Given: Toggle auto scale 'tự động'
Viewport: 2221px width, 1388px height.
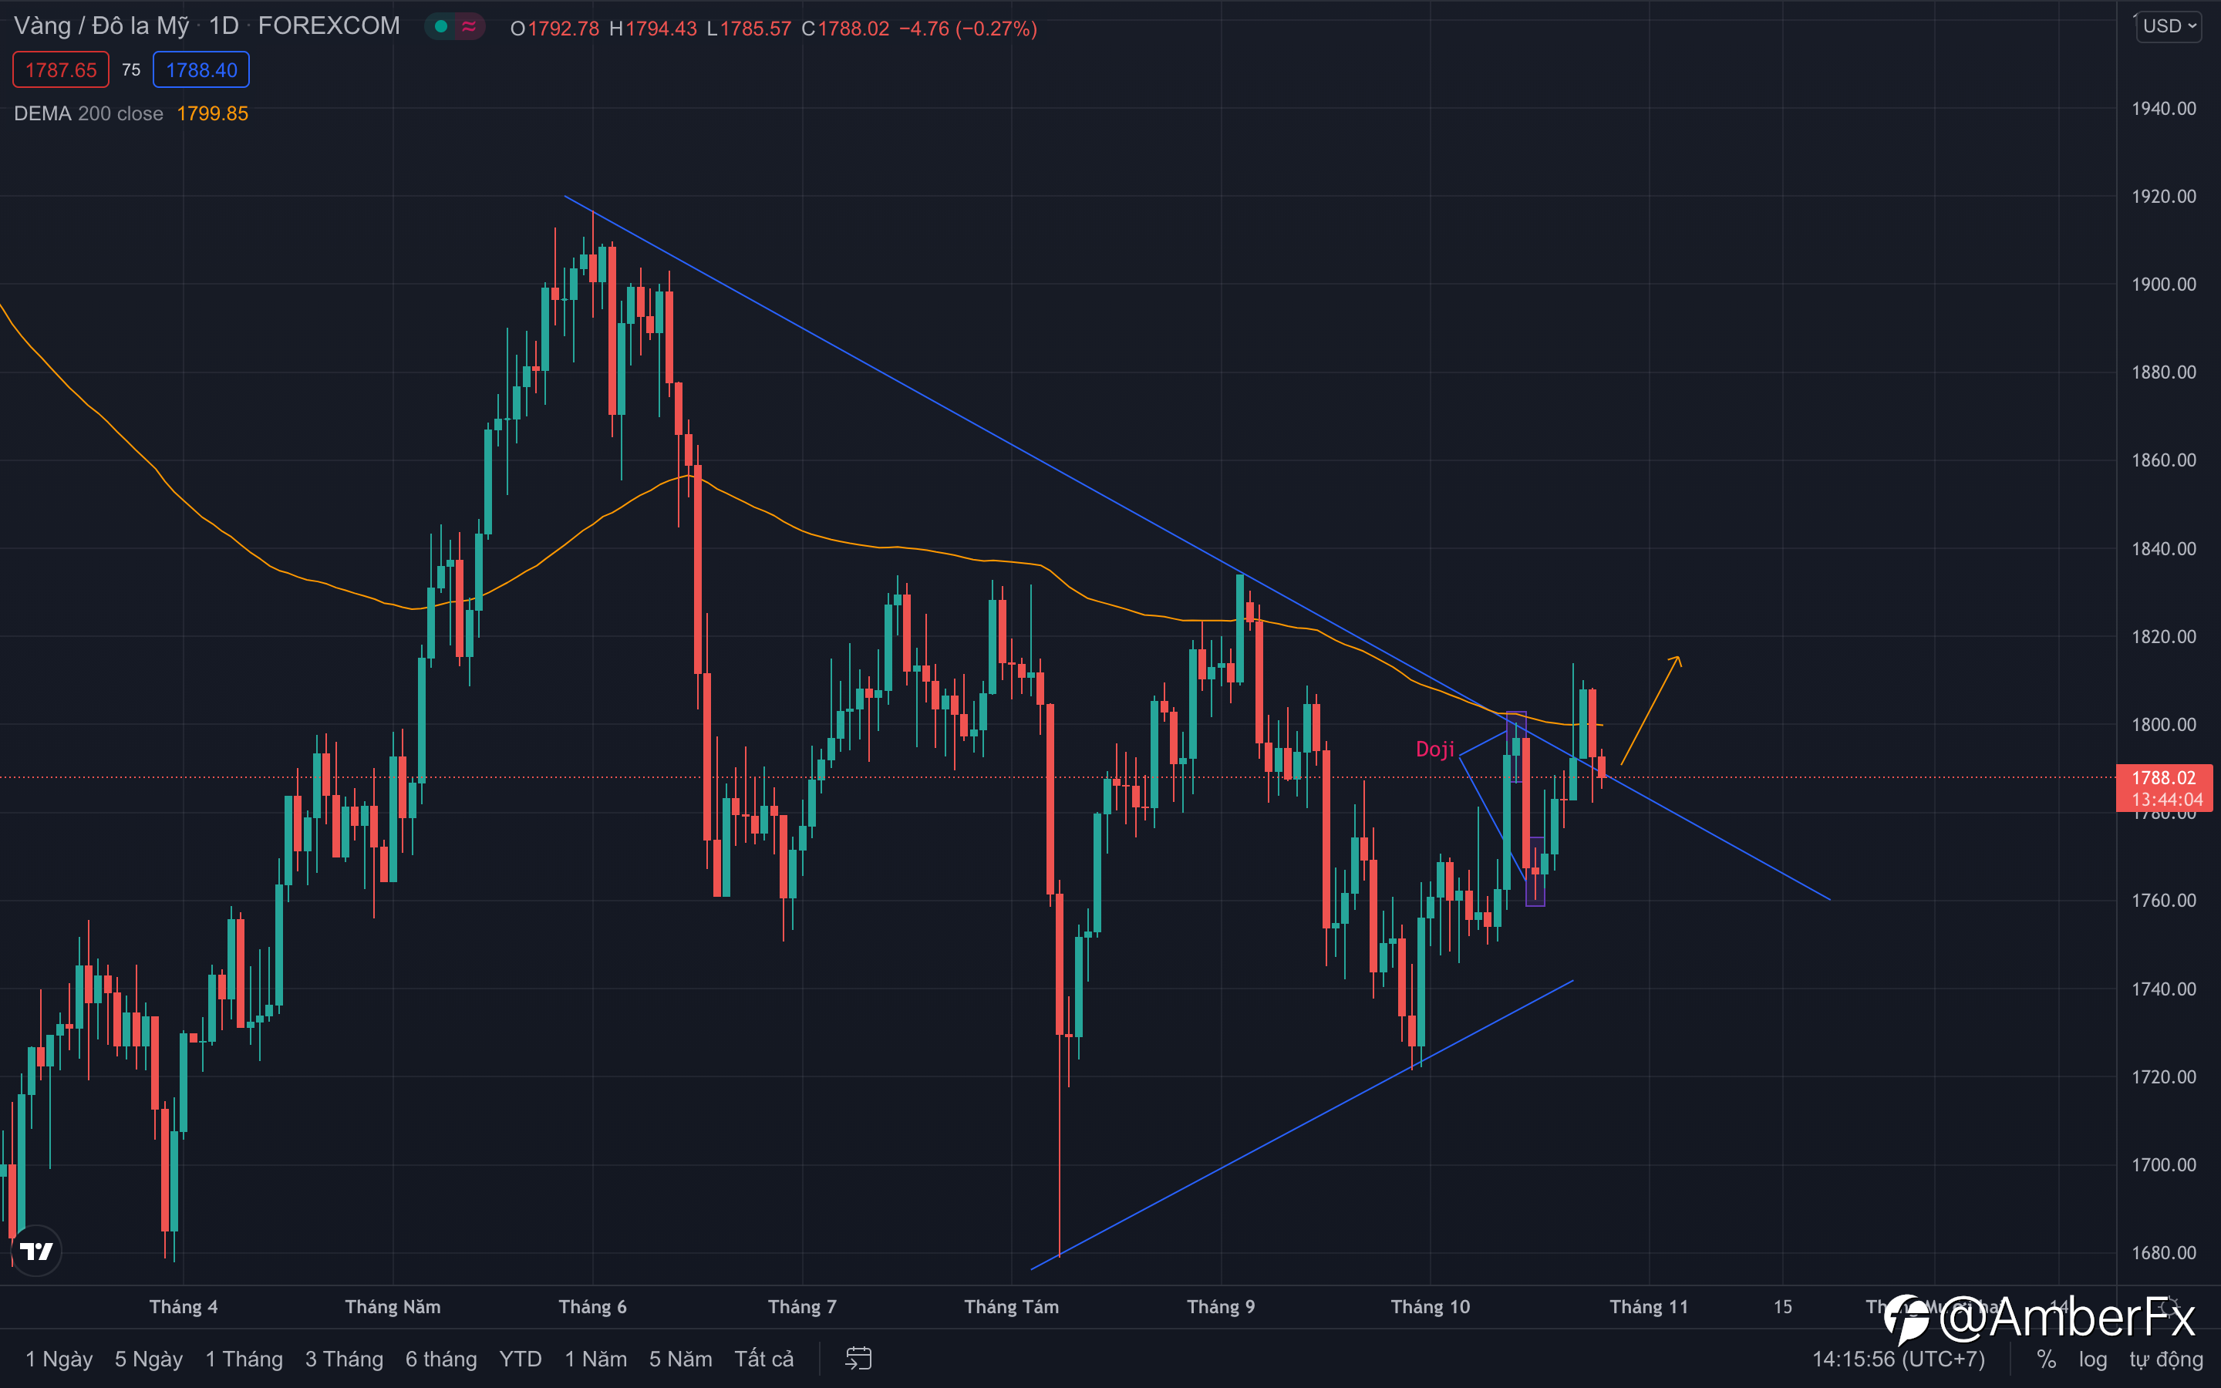Looking at the screenshot, I should click(x=2166, y=1359).
